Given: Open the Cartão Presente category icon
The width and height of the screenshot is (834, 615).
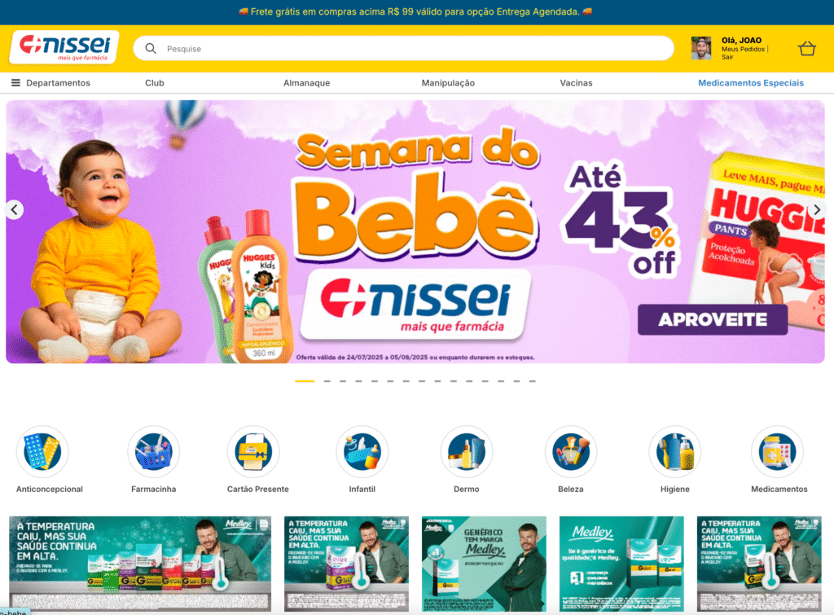Looking at the screenshot, I should [253, 451].
